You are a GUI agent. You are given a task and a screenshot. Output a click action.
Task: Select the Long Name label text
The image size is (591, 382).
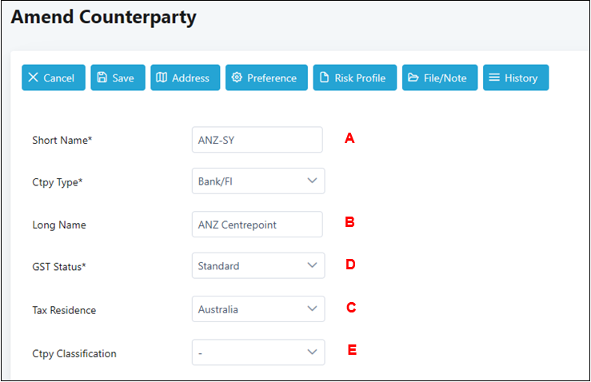point(59,225)
